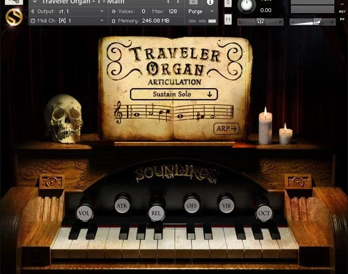Click the ATK organ stop knob
The width and height of the screenshot is (348, 274).
[x=122, y=206]
